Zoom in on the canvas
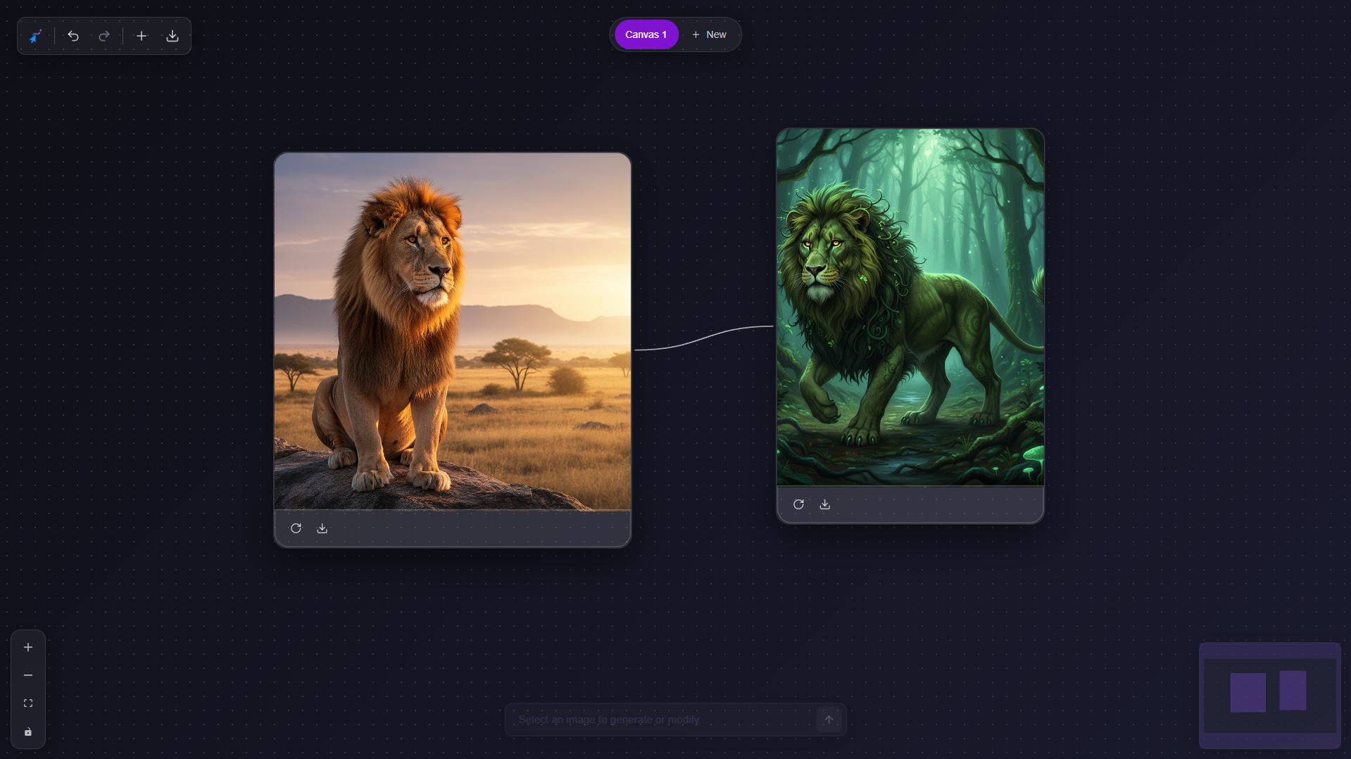The width and height of the screenshot is (1351, 759). pos(28,647)
